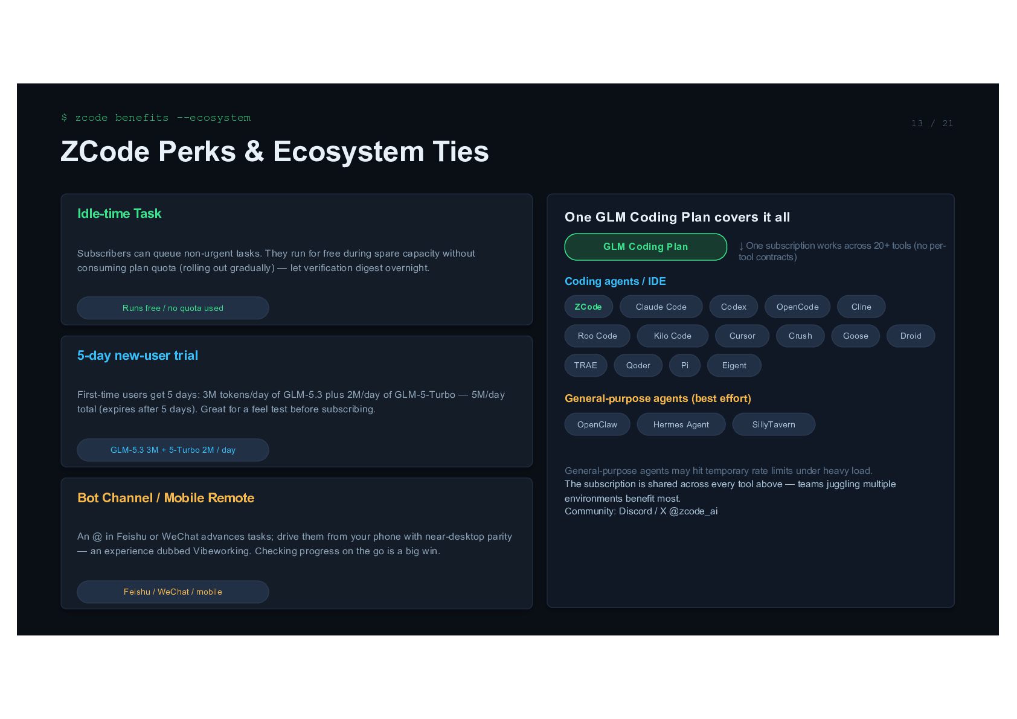Click the 'First-time users get 5 days' paragraph
The height and width of the screenshot is (719, 1017).
291,402
